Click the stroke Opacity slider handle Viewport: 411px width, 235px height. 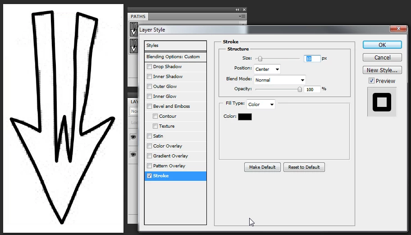300,89
